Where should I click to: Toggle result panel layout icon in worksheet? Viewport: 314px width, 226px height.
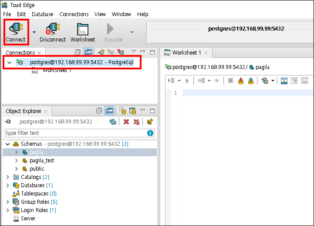(x=284, y=81)
